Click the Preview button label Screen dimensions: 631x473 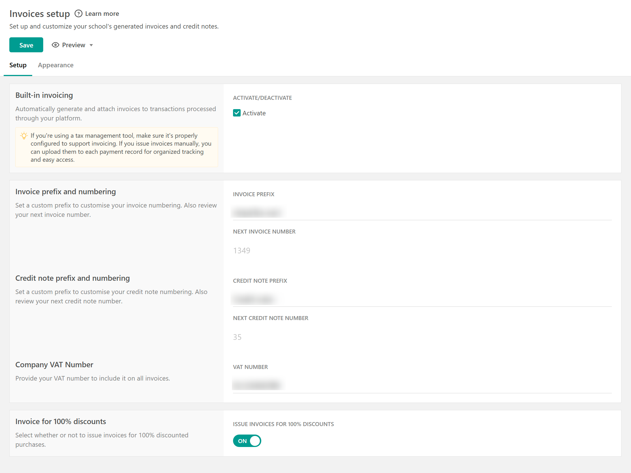pyautogui.click(x=74, y=45)
